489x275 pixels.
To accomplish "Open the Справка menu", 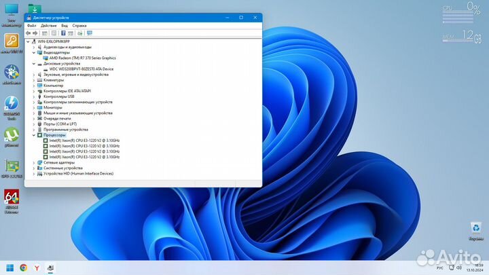I will 79,26.
